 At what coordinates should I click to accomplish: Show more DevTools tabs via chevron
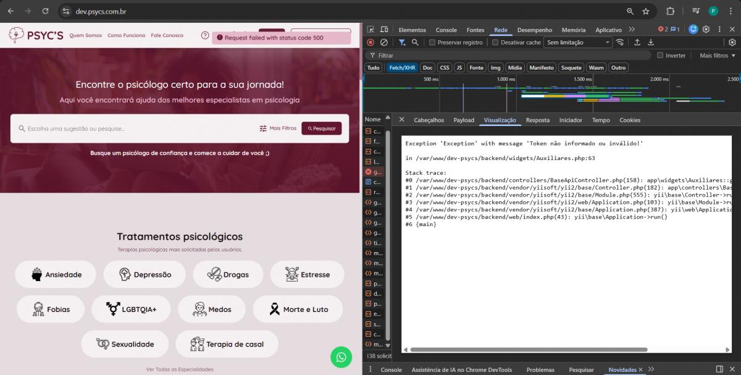[632, 30]
